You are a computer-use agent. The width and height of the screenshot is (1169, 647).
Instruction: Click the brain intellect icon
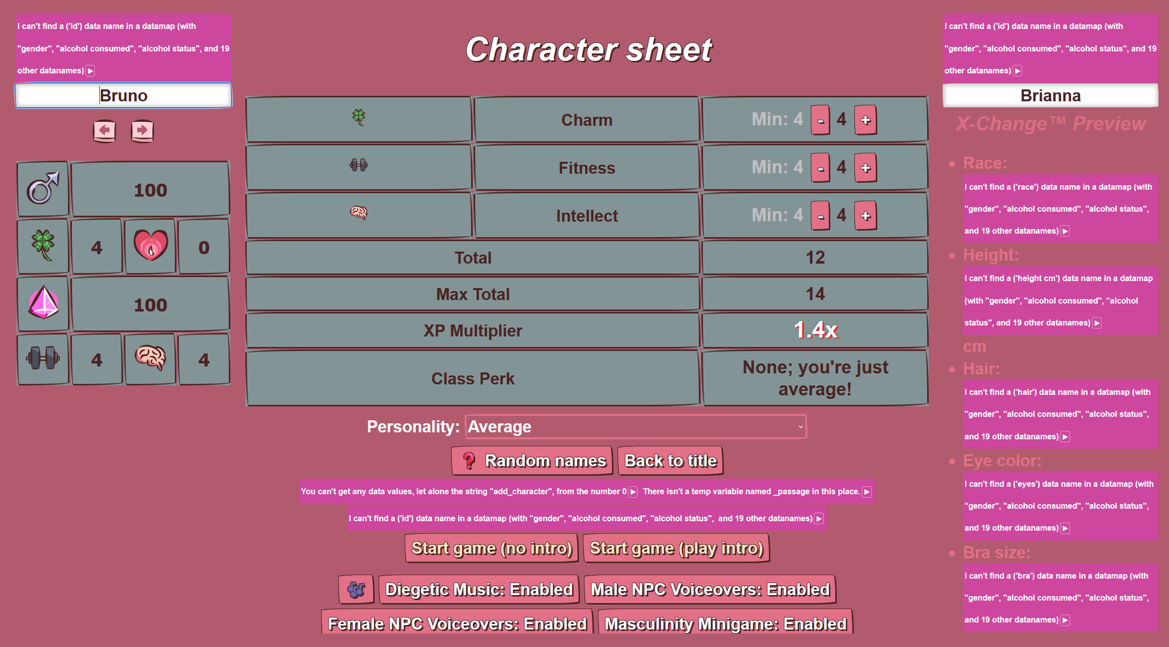(x=150, y=358)
